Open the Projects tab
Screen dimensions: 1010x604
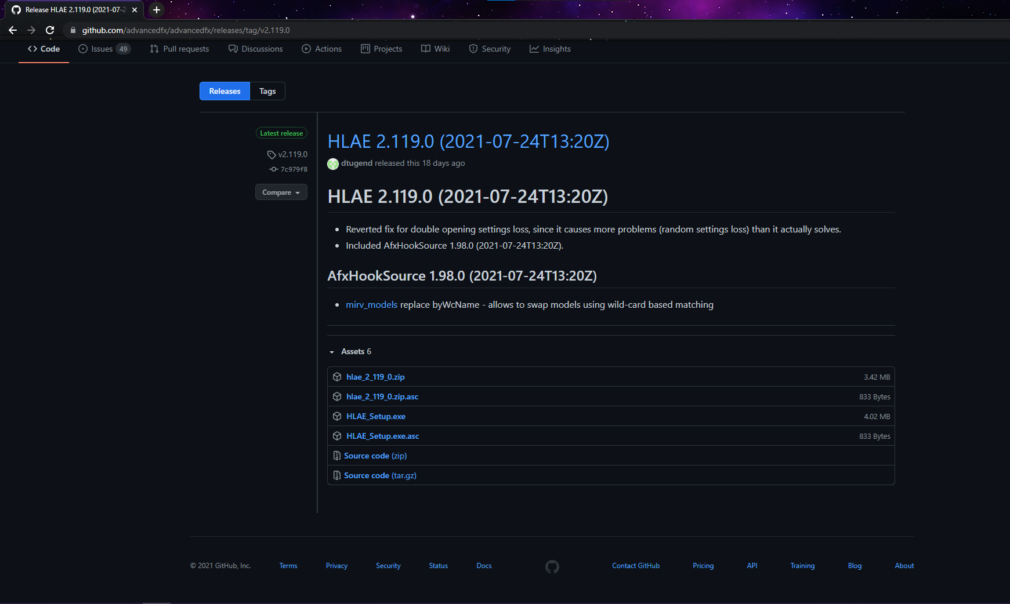pos(381,49)
